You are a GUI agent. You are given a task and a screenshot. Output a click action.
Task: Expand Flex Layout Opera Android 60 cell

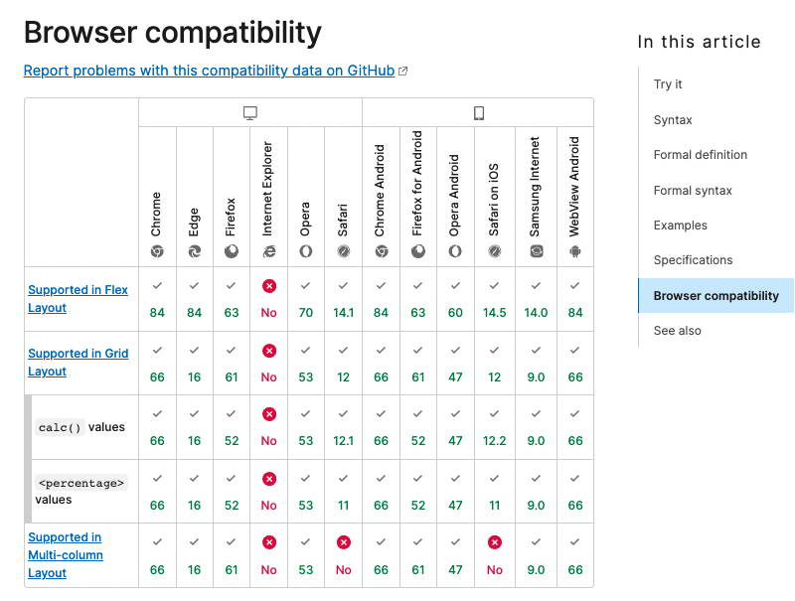pos(455,299)
